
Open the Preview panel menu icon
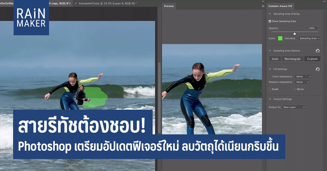[263, 6]
